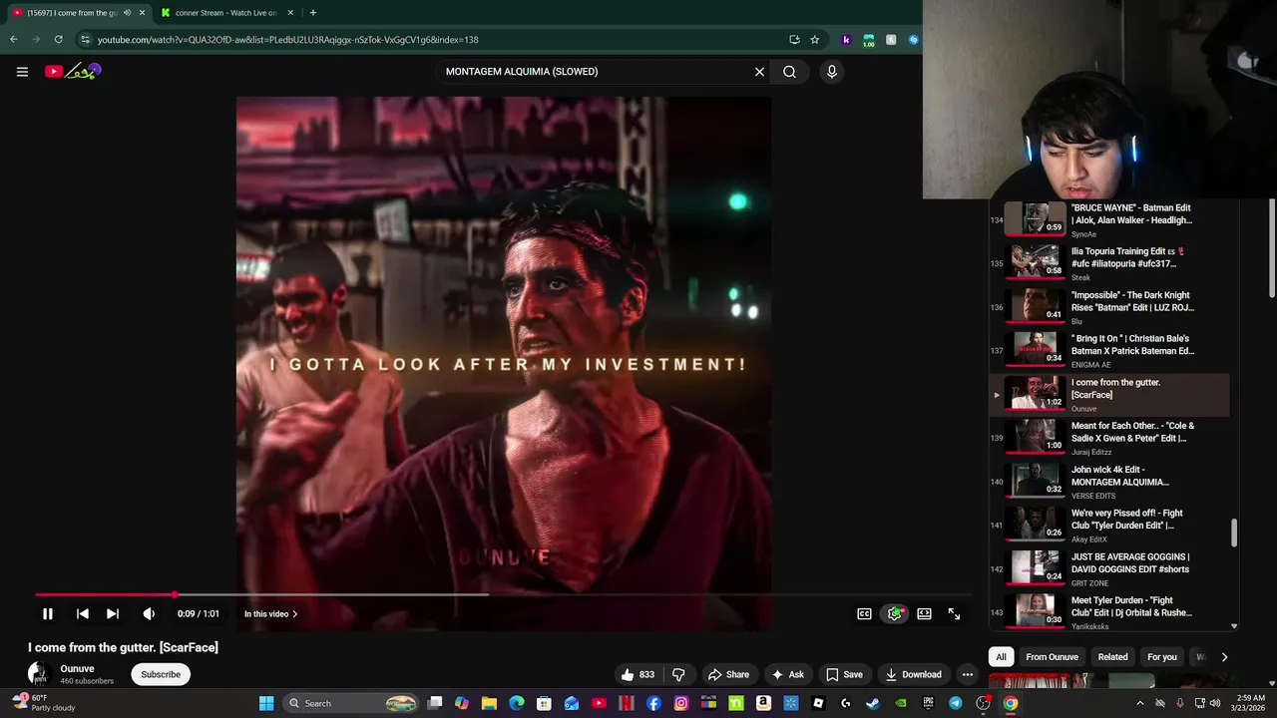
Task: Launch Steam from the taskbar
Action: click(873, 703)
